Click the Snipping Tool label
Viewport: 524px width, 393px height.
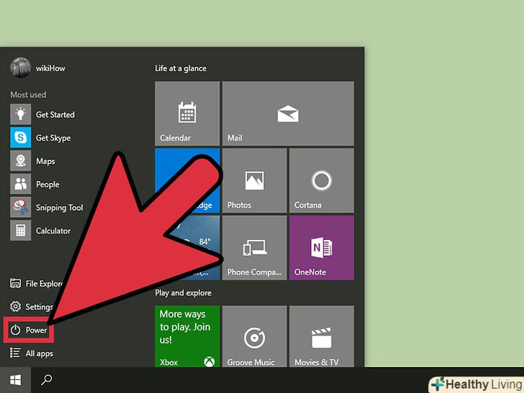59,208
